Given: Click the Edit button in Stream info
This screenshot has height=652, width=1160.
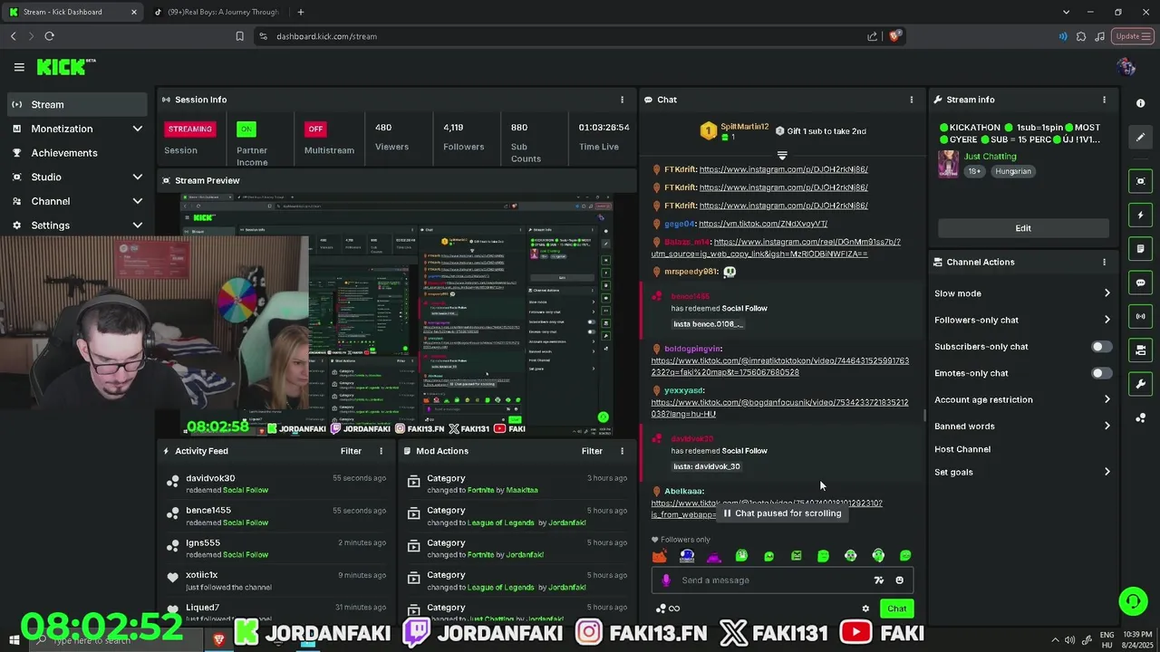Looking at the screenshot, I should click(1023, 228).
